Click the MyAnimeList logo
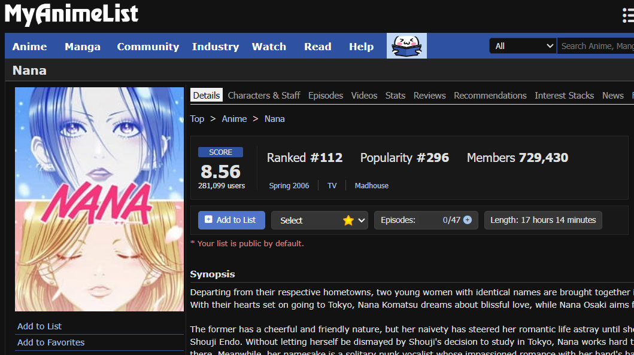 [x=72, y=14]
